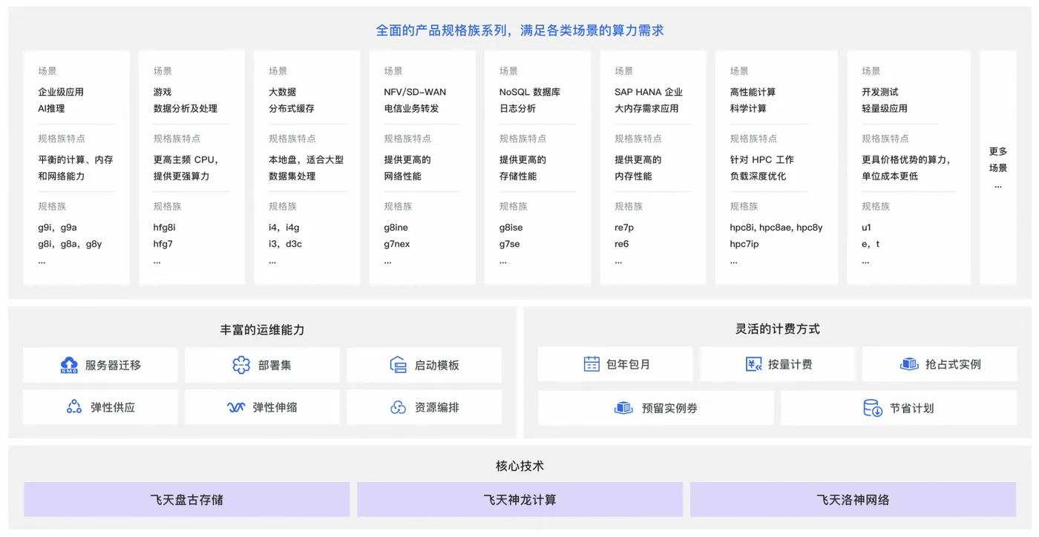Screen dimensions: 1039x537
Task: Click the AI推理 scenario text
Action: (x=52, y=108)
